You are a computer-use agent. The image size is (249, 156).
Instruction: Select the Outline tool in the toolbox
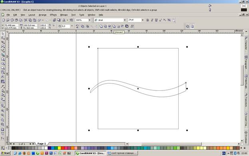pyautogui.click(x=2, y=91)
